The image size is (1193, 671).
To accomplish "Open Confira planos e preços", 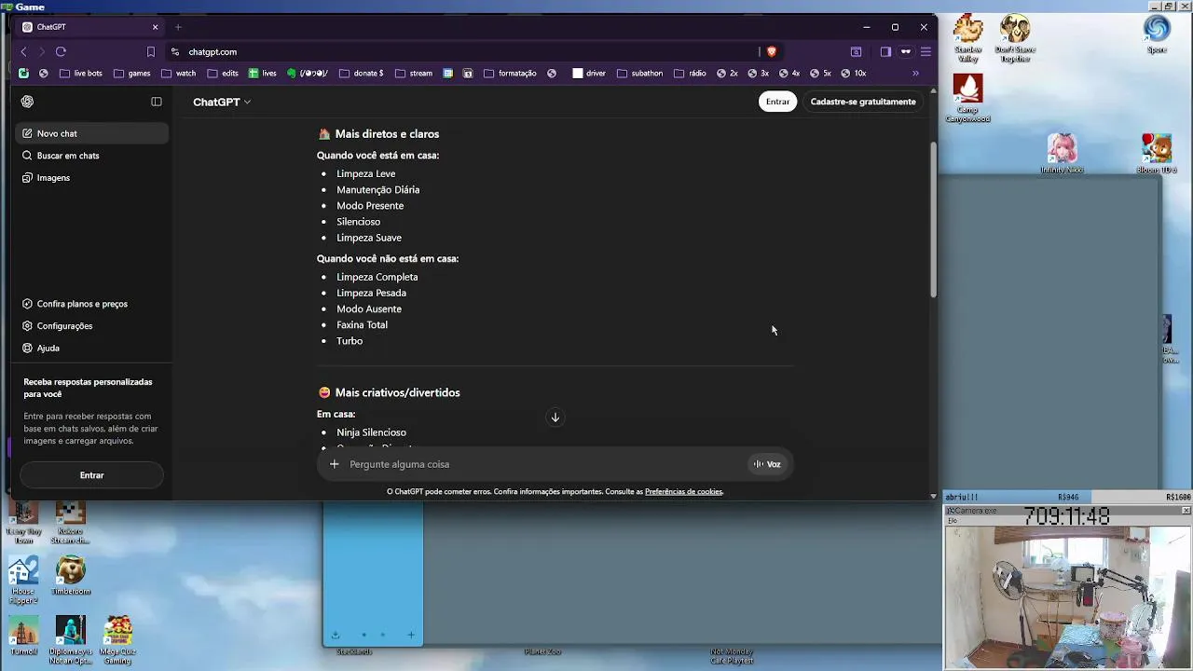I will click(x=91, y=304).
